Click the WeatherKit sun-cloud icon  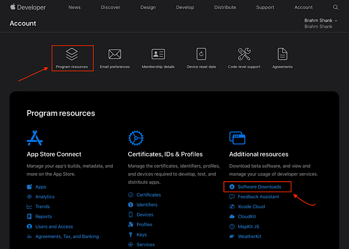click(232, 237)
